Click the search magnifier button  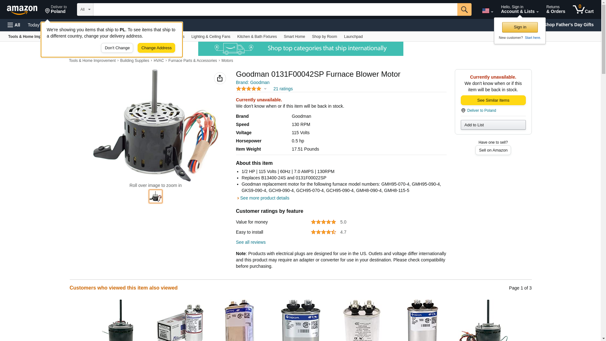click(x=464, y=9)
